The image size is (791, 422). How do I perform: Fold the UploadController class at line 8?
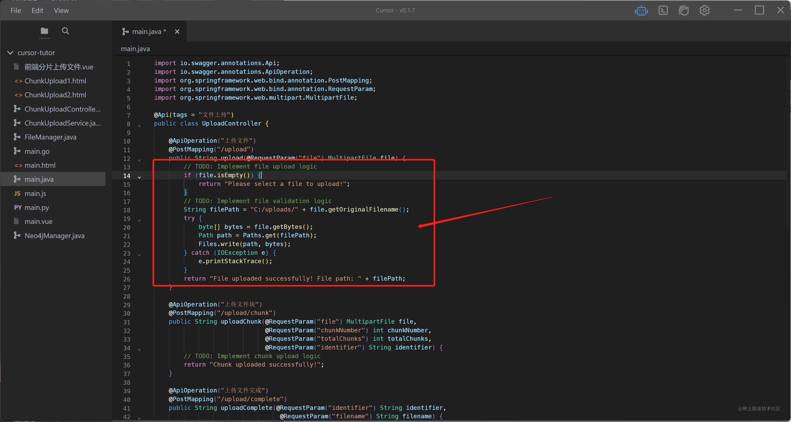pyautogui.click(x=139, y=126)
